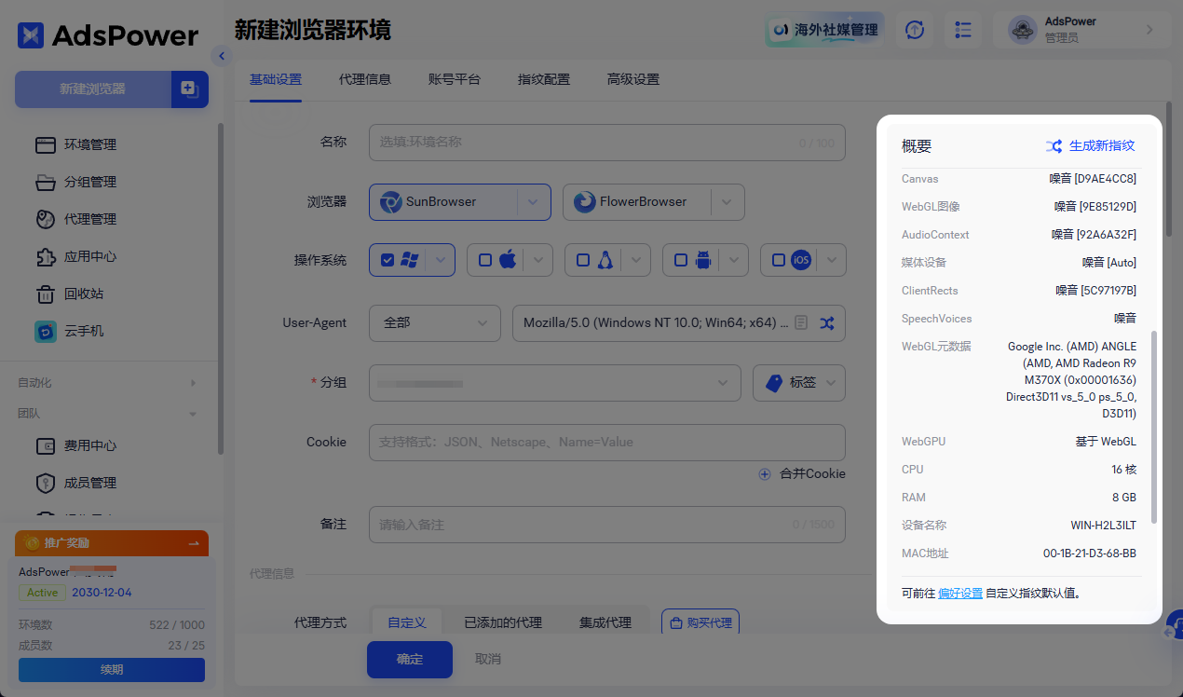Expand Windows version dropdown arrow
This screenshot has width=1183, height=697.
[440, 260]
